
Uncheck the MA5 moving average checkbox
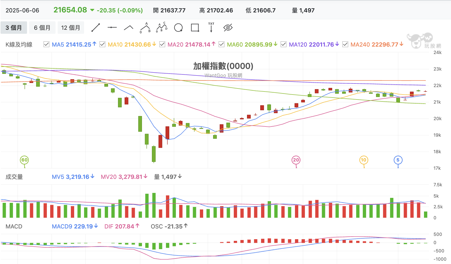coord(47,44)
